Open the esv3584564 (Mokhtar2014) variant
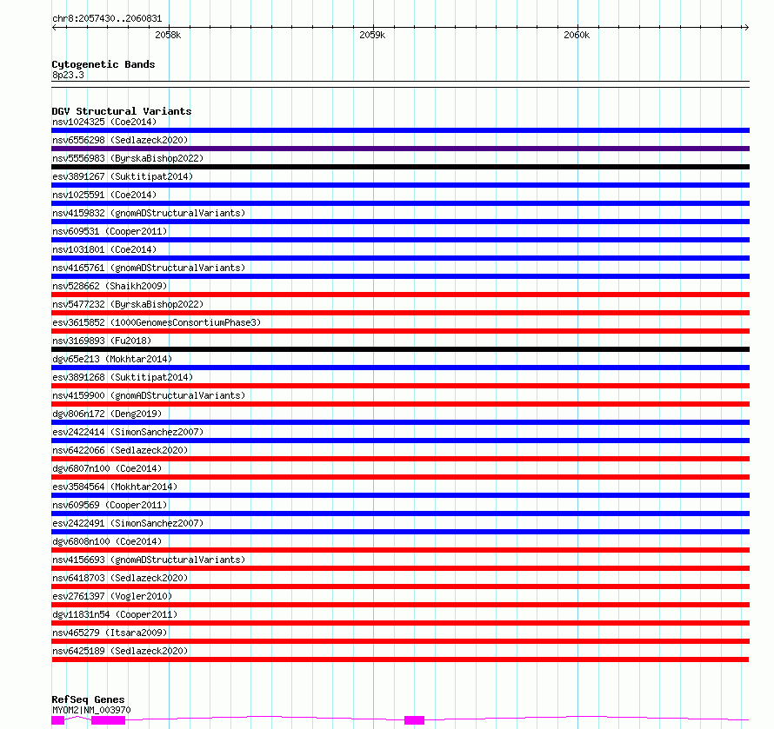 (x=115, y=487)
